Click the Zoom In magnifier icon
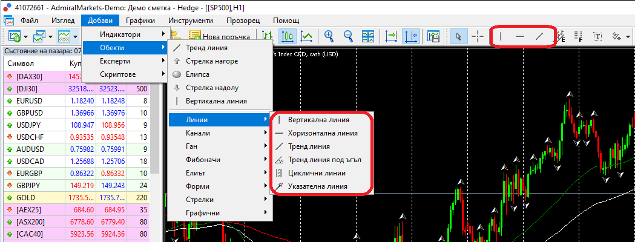Image resolution: width=635 pixels, height=242 pixels. pos(329,36)
